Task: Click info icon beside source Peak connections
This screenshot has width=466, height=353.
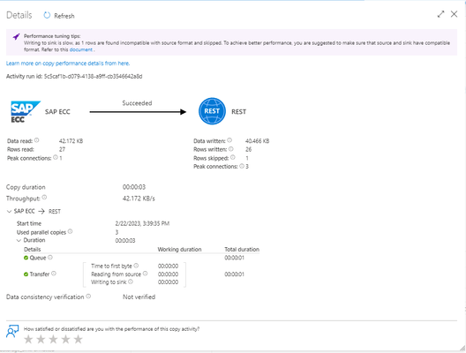Action: (56, 157)
